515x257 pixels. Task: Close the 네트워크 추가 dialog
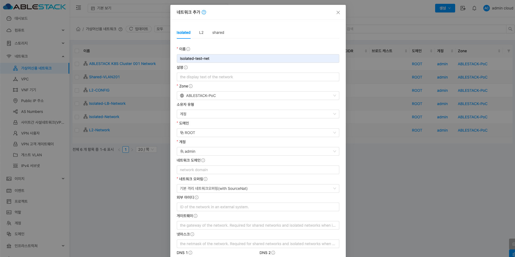(338, 12)
